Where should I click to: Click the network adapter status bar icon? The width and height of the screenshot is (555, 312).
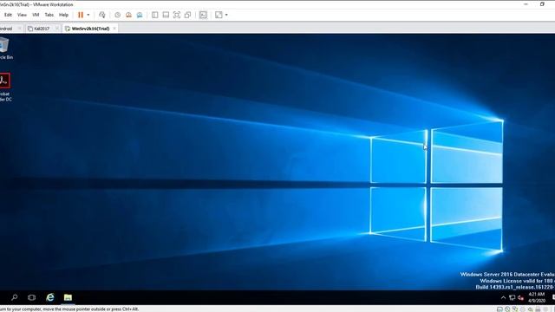(x=515, y=309)
